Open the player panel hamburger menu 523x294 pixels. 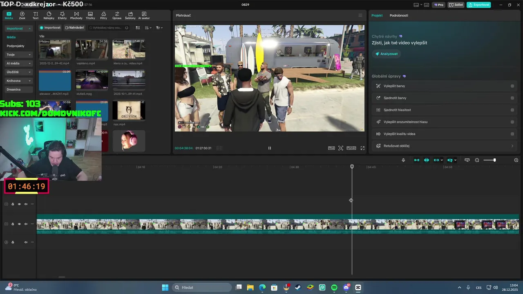click(x=360, y=16)
